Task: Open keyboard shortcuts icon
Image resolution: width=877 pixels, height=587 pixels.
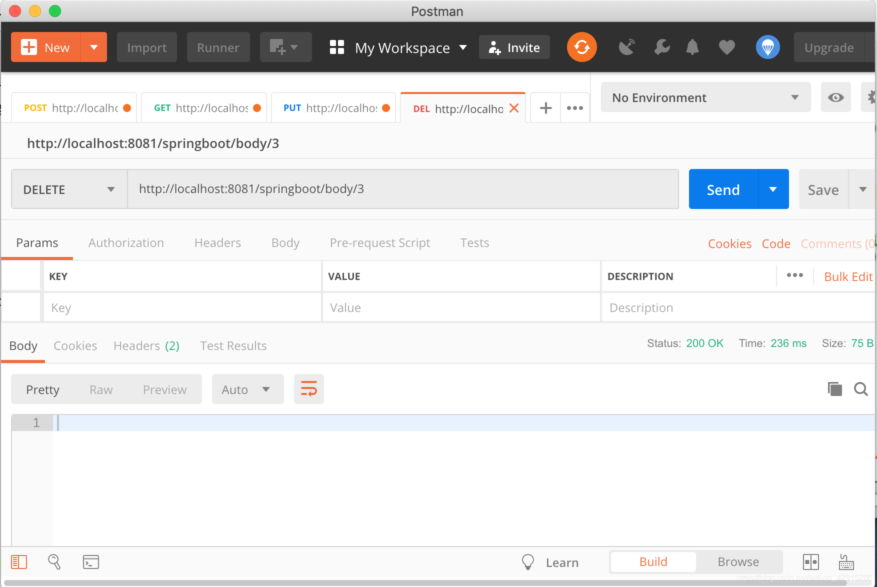Action: (846, 562)
